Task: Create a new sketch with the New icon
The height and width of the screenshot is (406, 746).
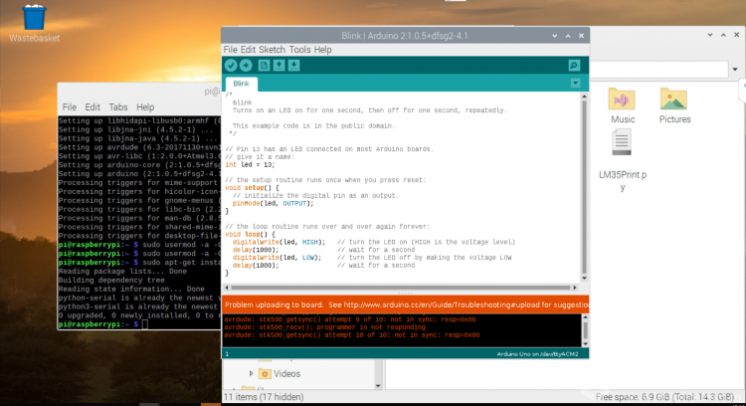Action: (264, 66)
